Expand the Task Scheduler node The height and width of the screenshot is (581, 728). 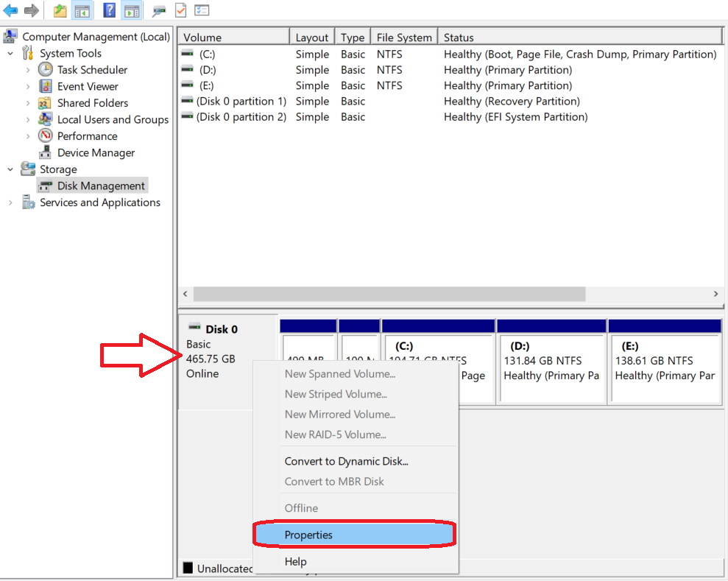click(28, 70)
